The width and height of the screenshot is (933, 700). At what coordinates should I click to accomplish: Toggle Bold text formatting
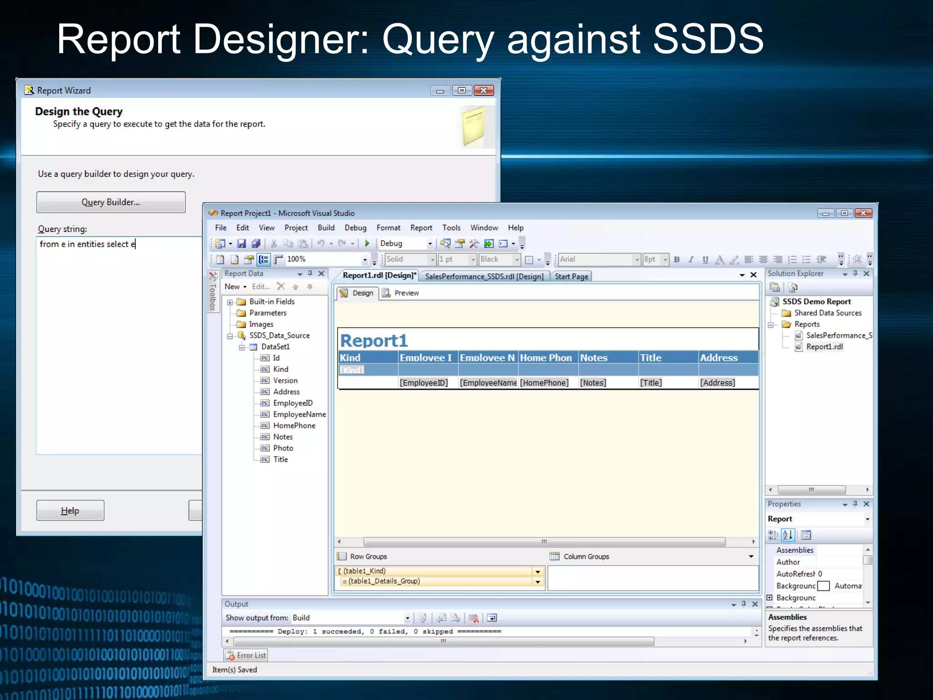click(677, 260)
